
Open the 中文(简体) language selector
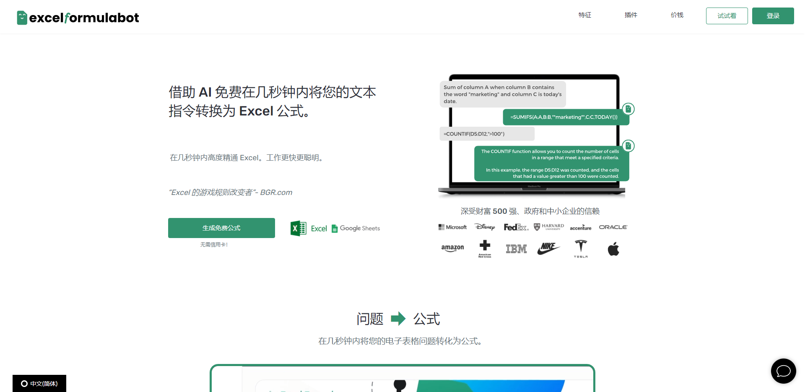tap(39, 383)
